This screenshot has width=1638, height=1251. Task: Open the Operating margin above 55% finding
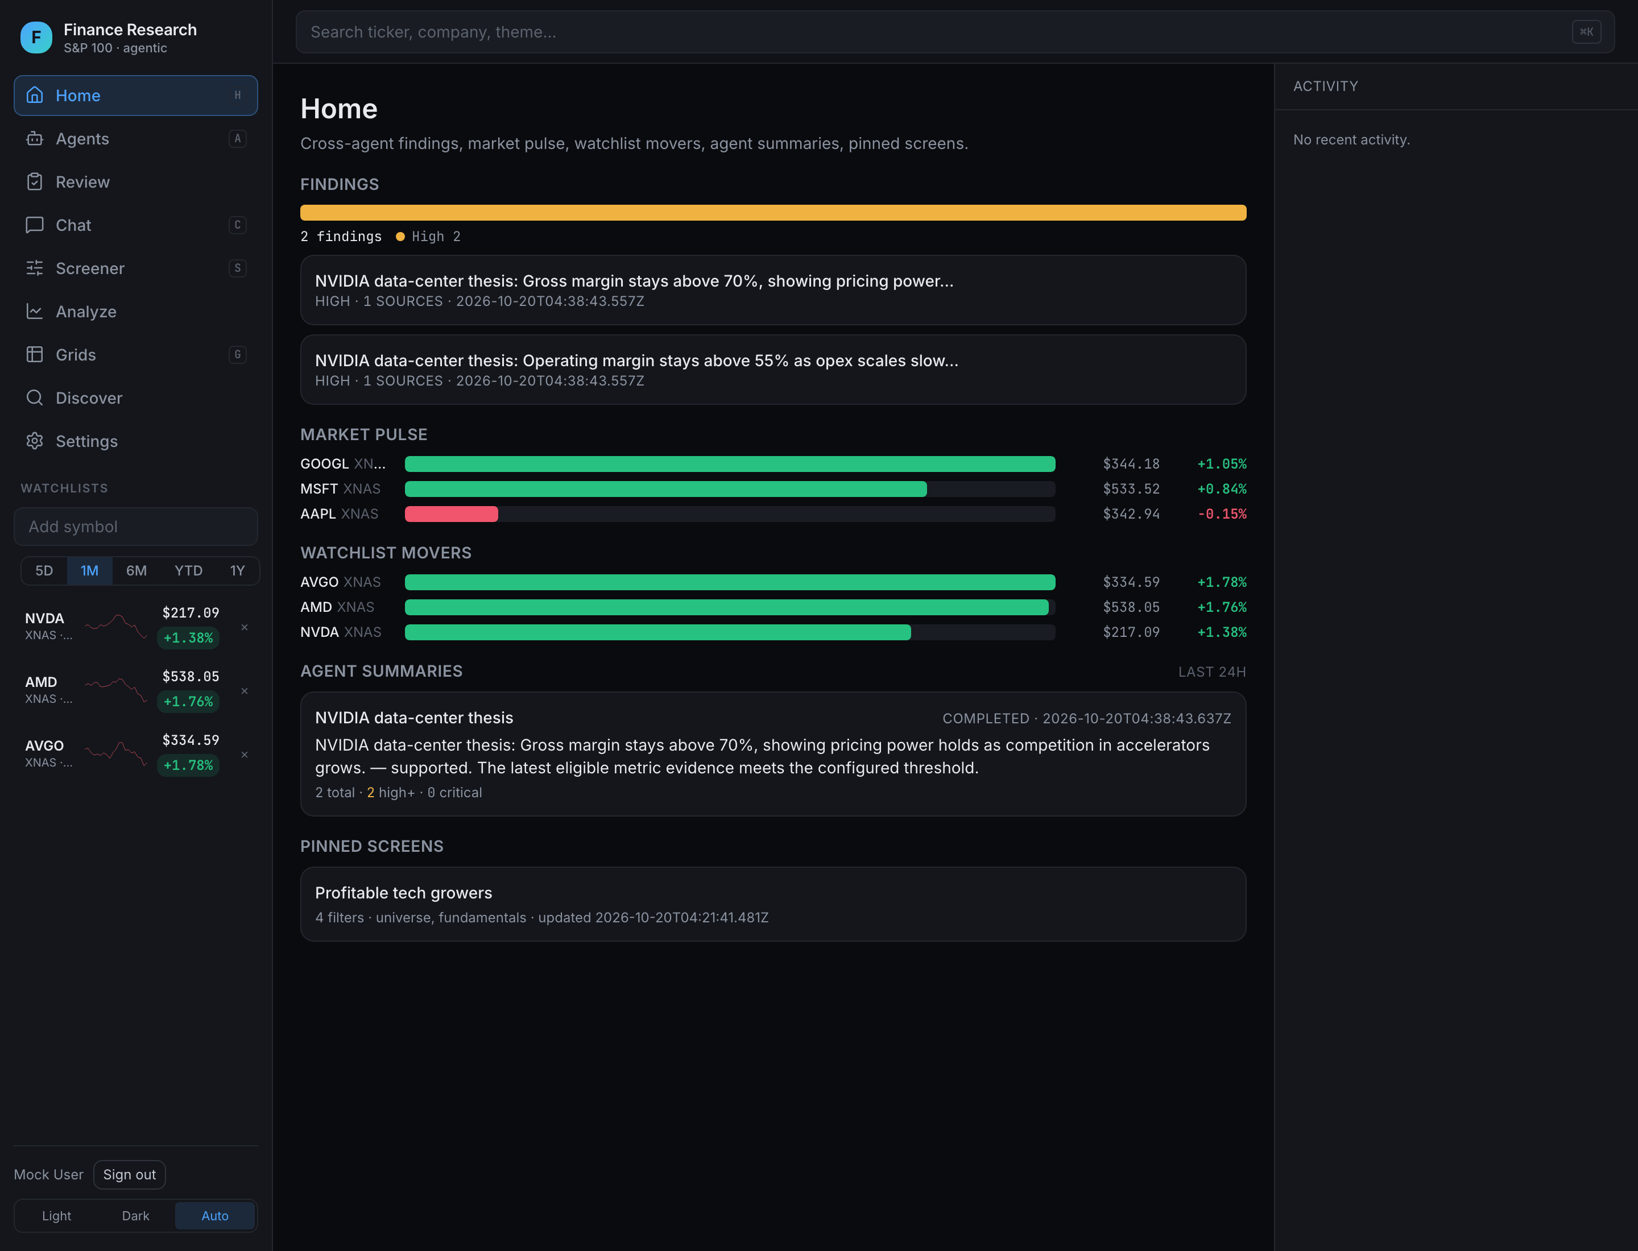click(x=772, y=370)
